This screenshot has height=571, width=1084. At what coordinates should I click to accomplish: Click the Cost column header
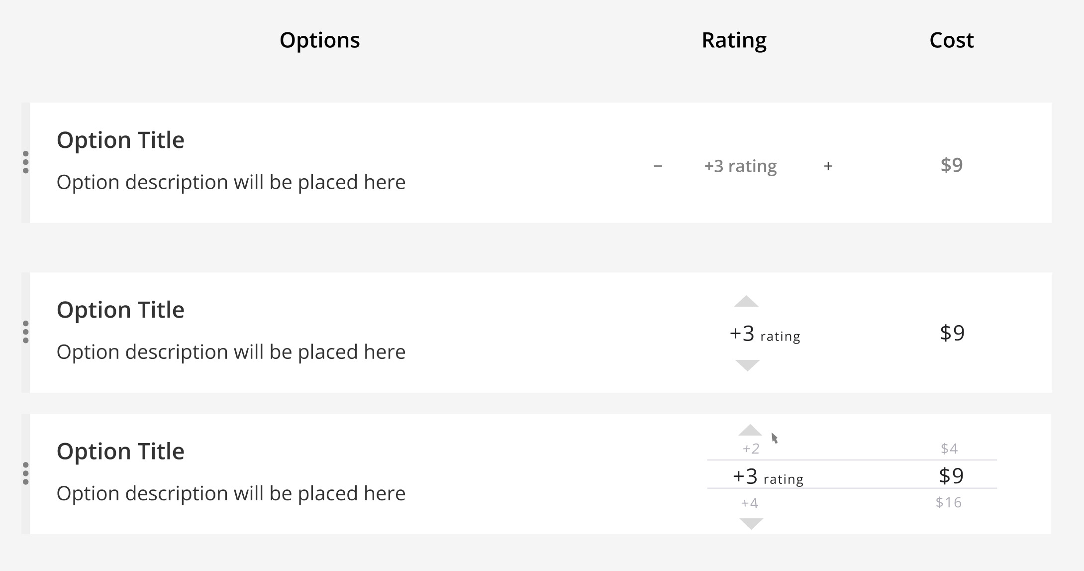point(951,40)
